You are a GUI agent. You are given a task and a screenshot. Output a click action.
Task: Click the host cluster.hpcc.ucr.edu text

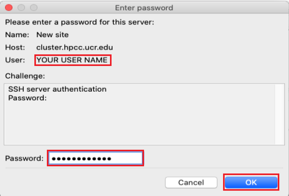tap(75, 48)
